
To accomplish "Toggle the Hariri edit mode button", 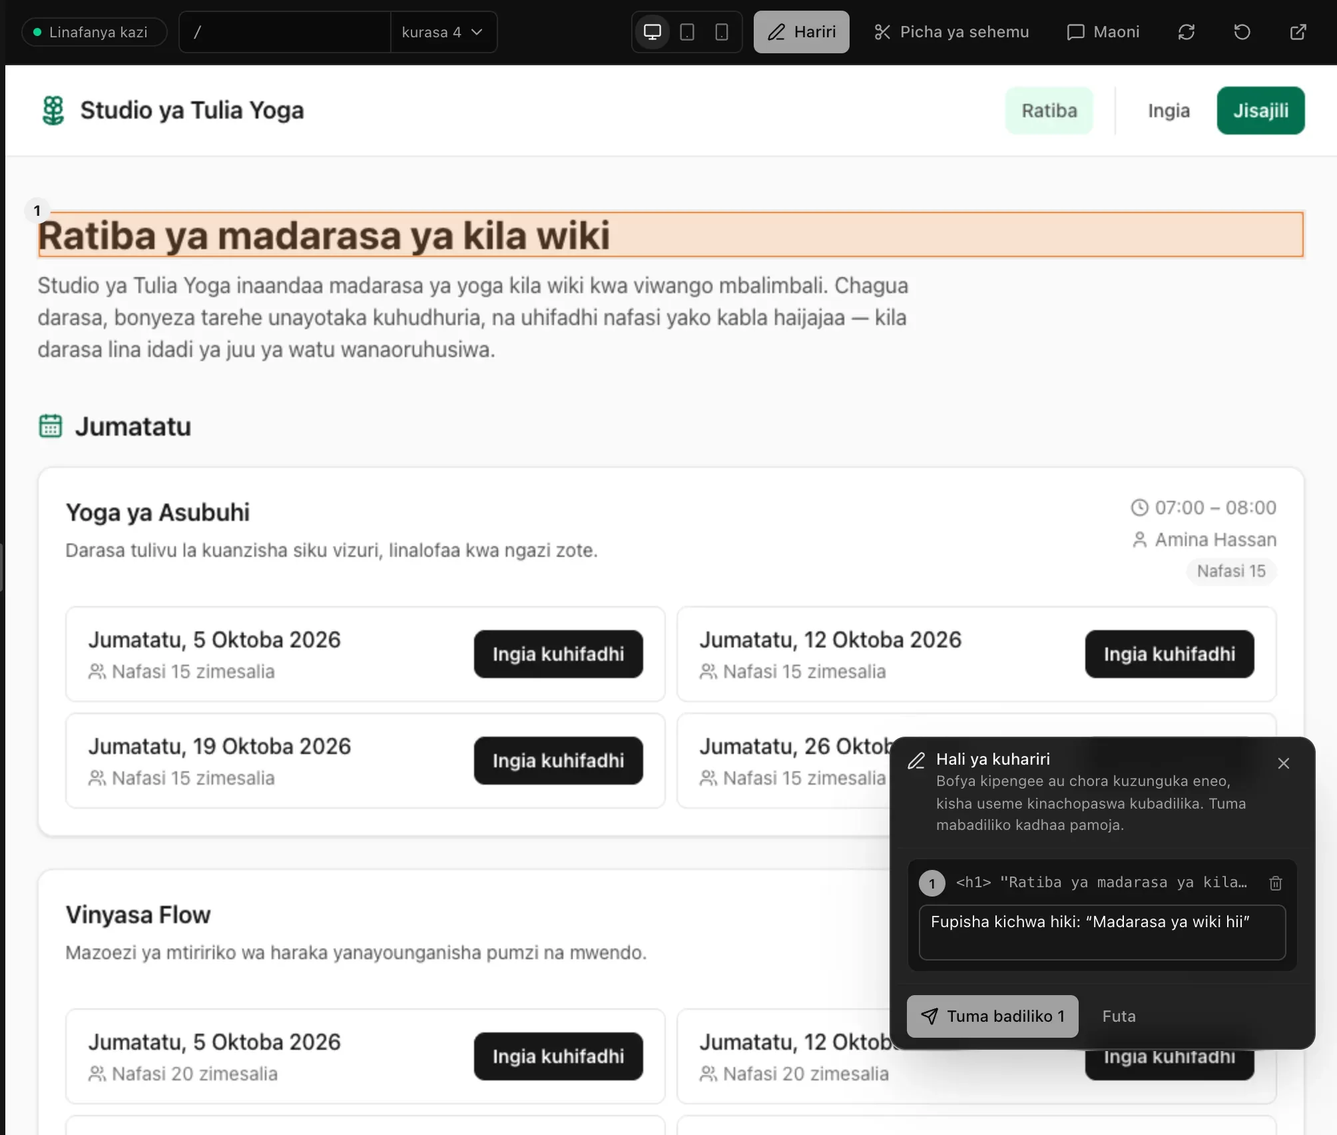I will (x=802, y=32).
